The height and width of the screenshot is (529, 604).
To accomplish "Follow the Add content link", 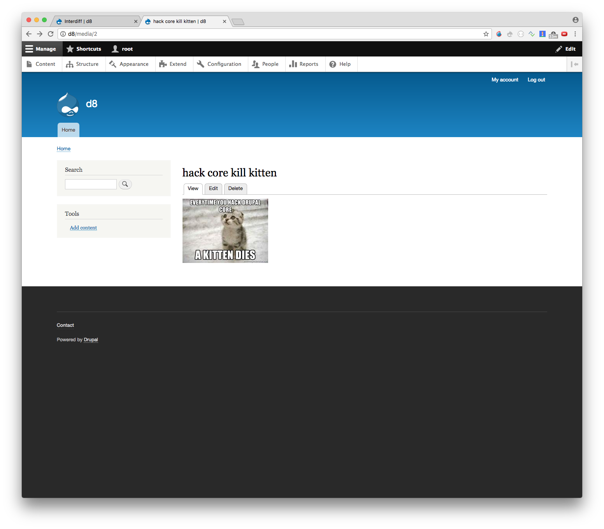I will [x=83, y=227].
